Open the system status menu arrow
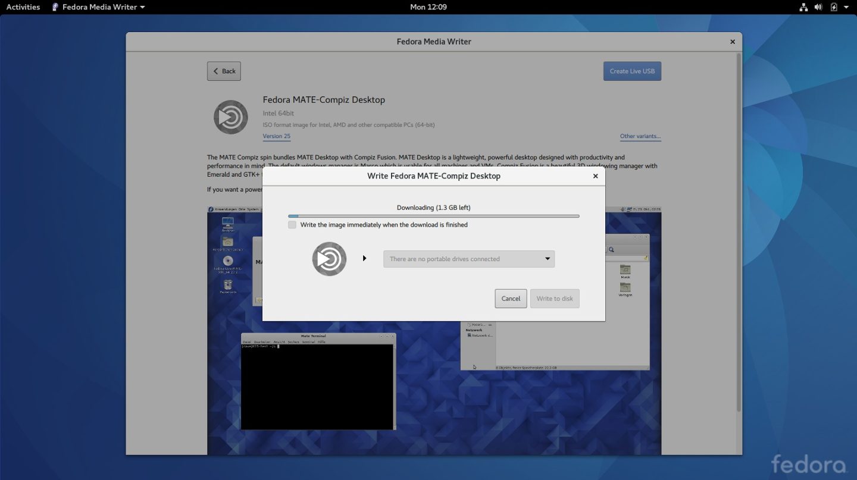 [x=846, y=7]
